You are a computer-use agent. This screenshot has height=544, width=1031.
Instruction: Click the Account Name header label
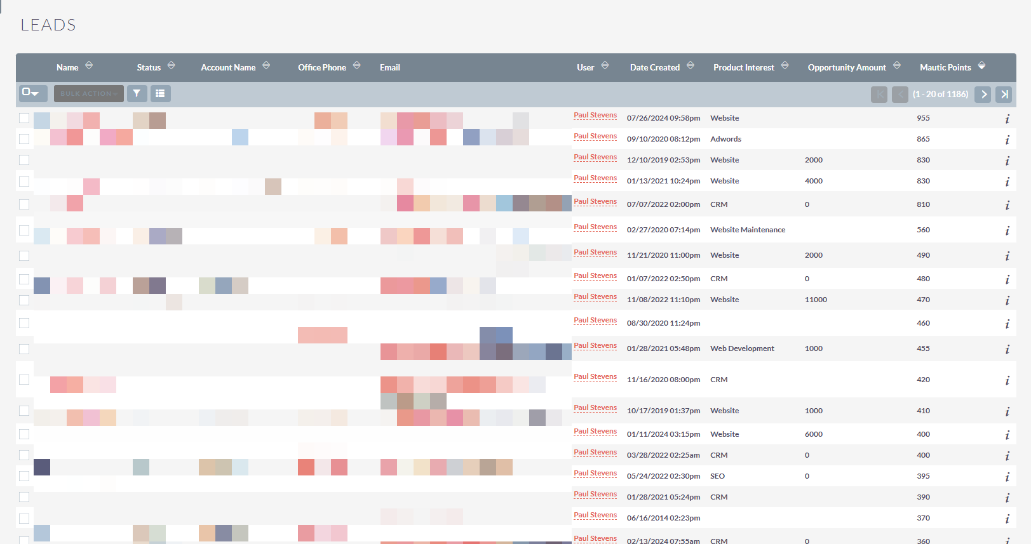(228, 67)
